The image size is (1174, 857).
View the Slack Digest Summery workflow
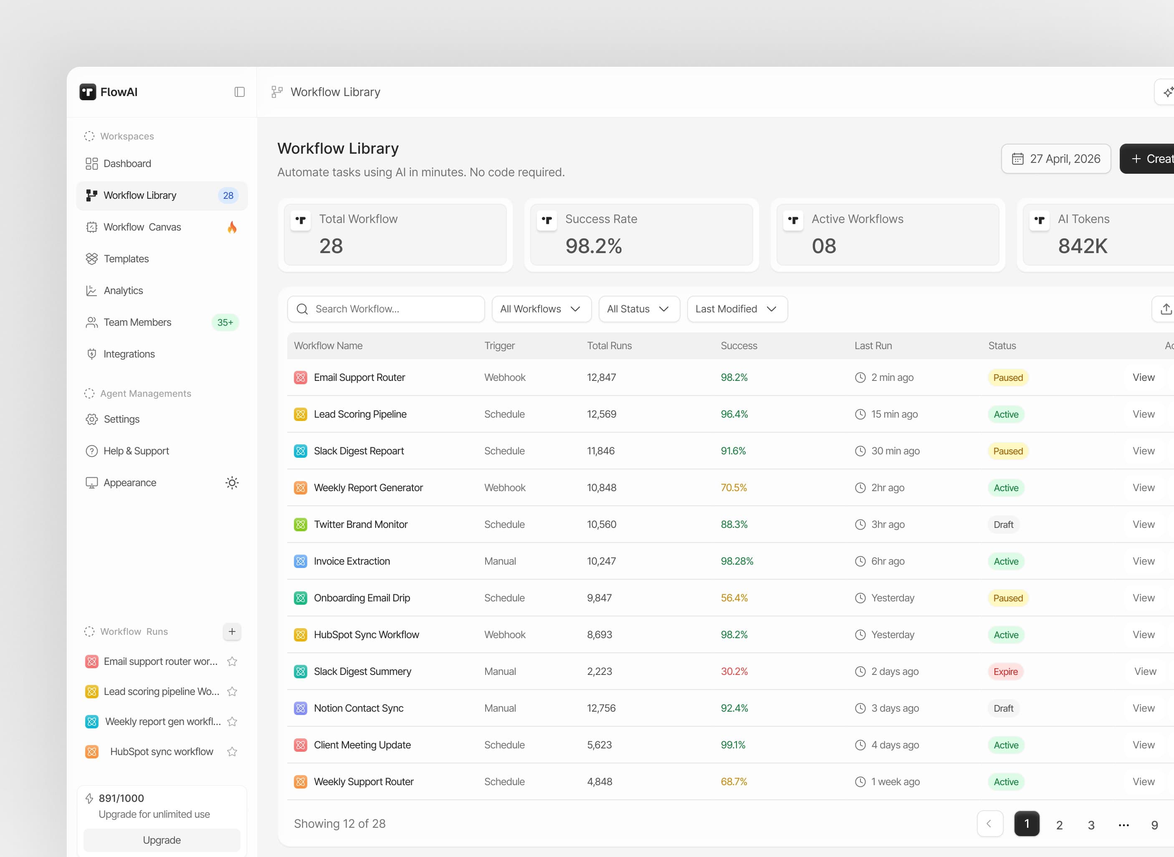coord(1145,671)
